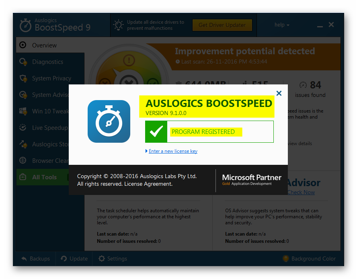Image resolution: width=357 pixels, height=279 pixels.
Task: Open the Win 10 Tweaks section
Action: click(43, 111)
